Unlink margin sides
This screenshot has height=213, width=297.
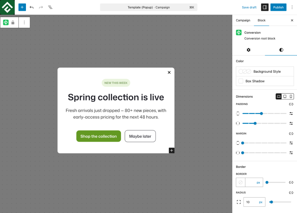[x=291, y=134]
